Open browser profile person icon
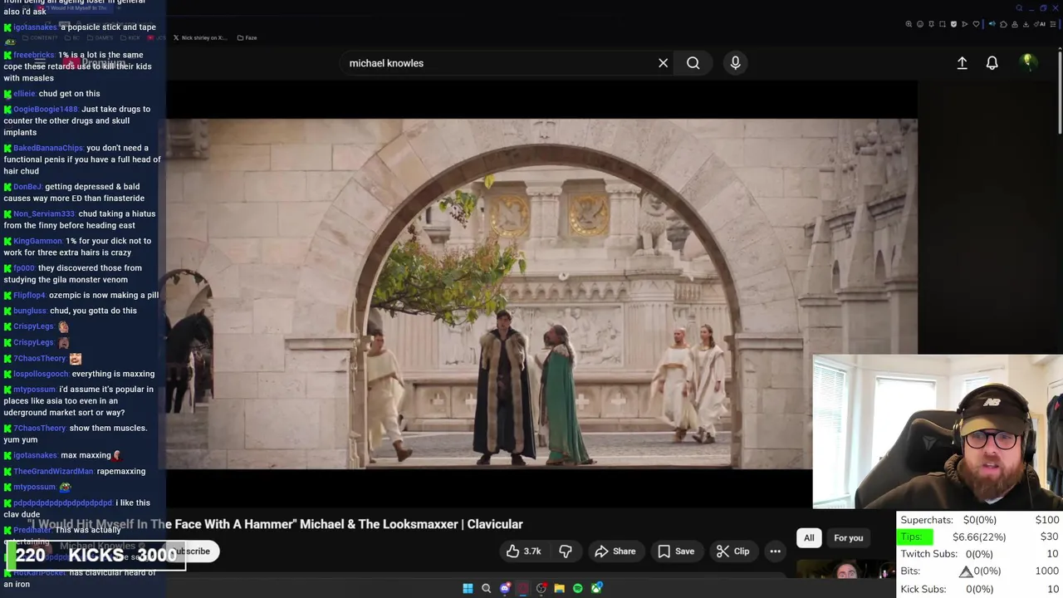This screenshot has height=598, width=1063. point(1015,24)
